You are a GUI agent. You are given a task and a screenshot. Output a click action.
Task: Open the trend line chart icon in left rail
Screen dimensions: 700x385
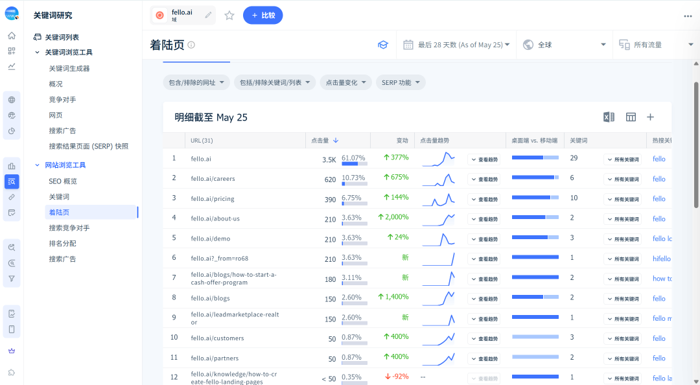pyautogui.click(x=12, y=67)
